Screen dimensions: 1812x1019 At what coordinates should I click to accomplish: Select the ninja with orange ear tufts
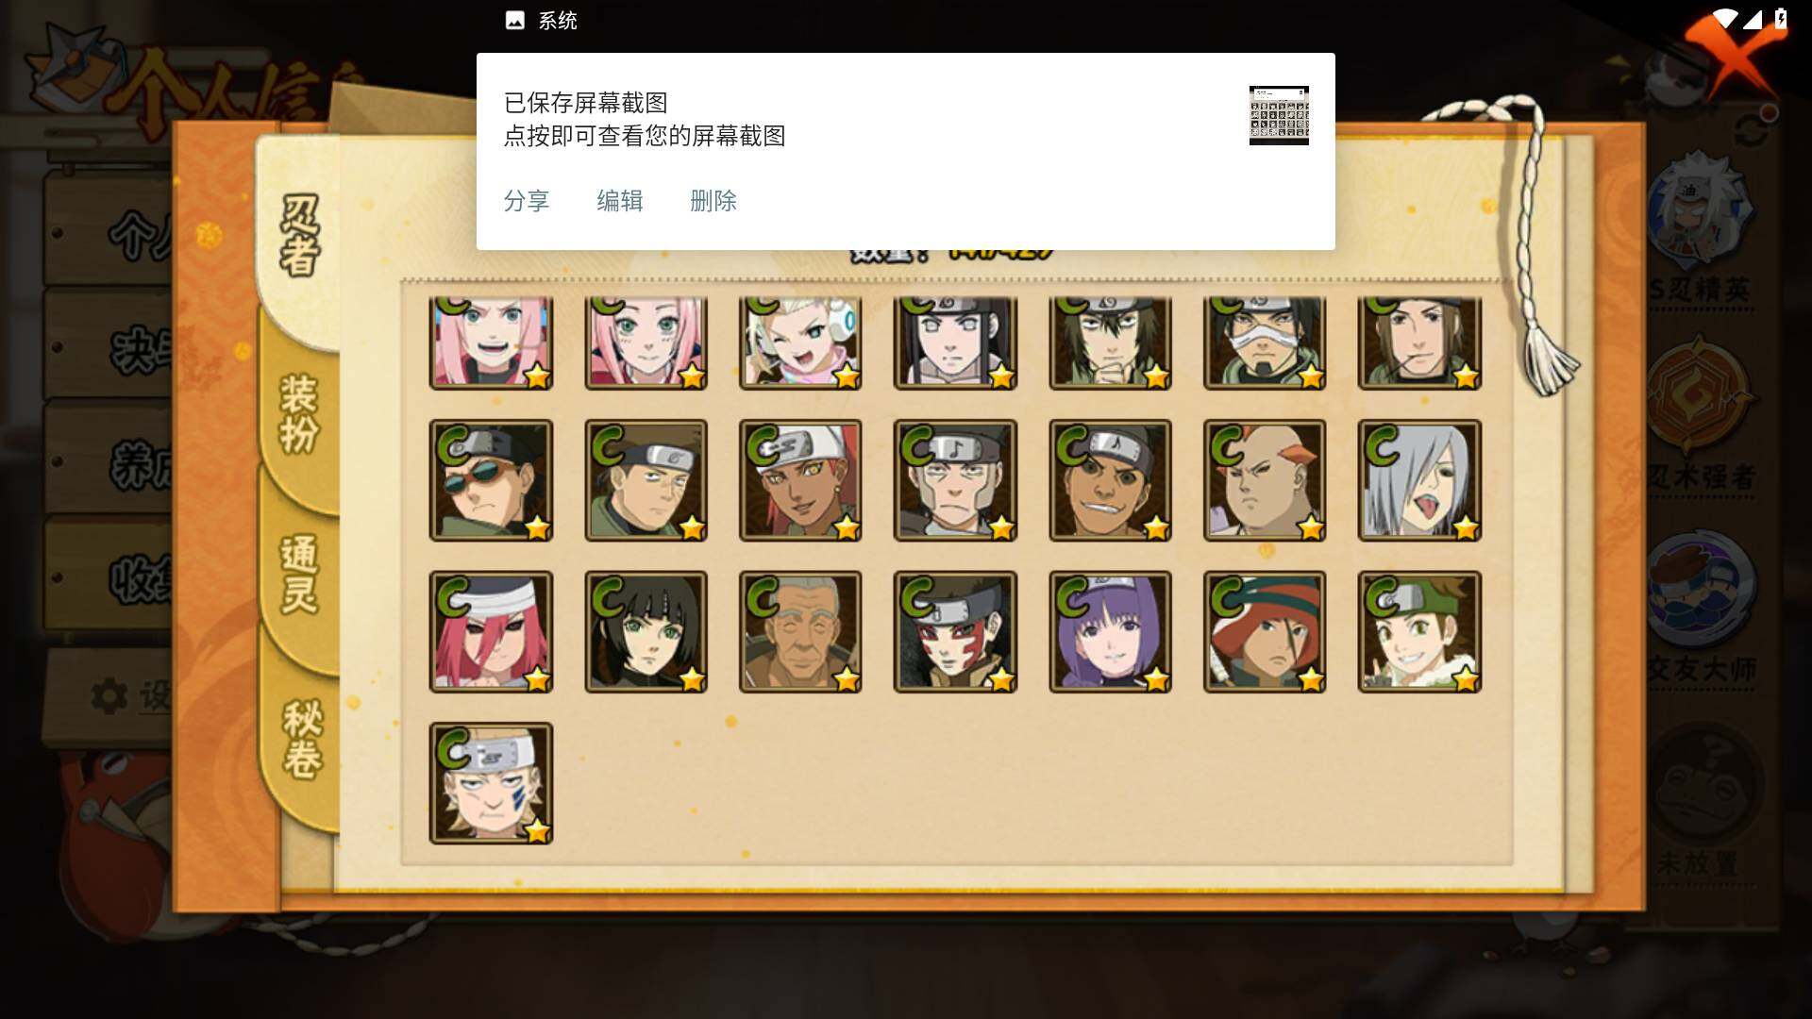pyautogui.click(x=1265, y=480)
